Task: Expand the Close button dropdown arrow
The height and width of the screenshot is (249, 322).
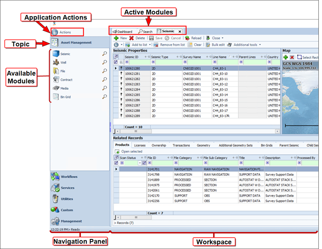Action: (x=223, y=38)
